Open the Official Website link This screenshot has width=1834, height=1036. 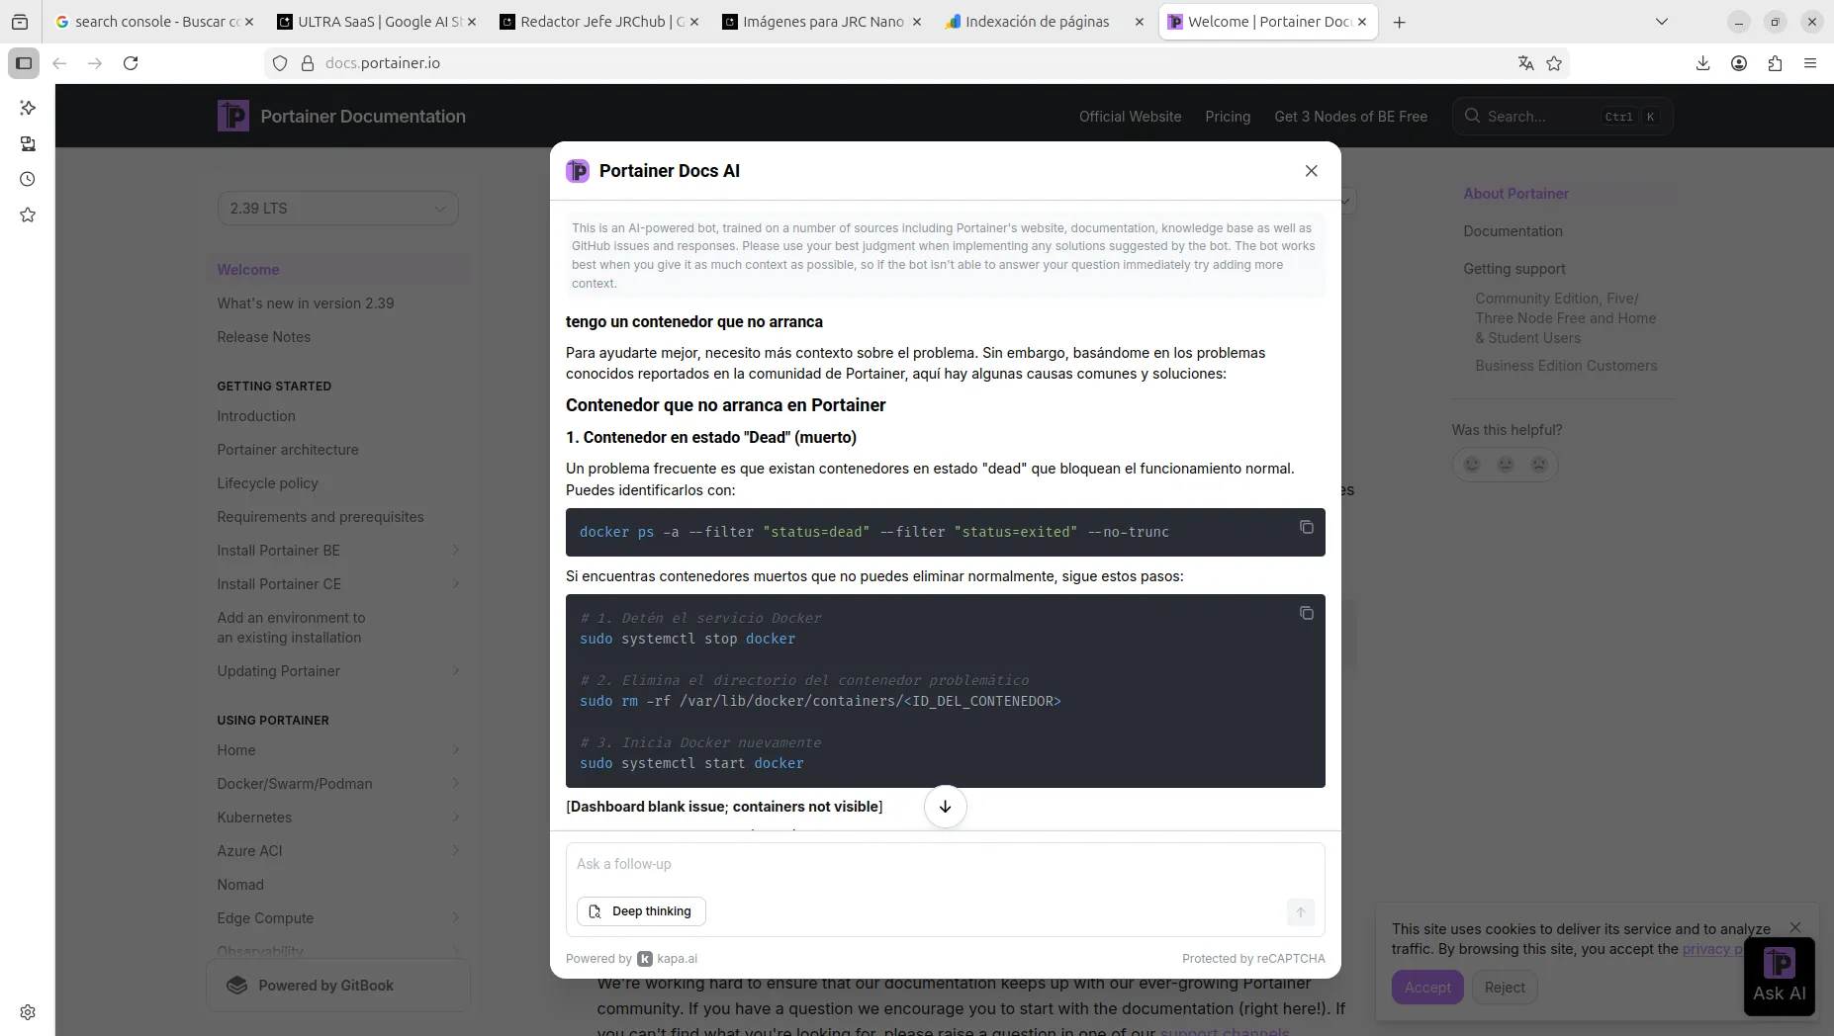(x=1131, y=117)
